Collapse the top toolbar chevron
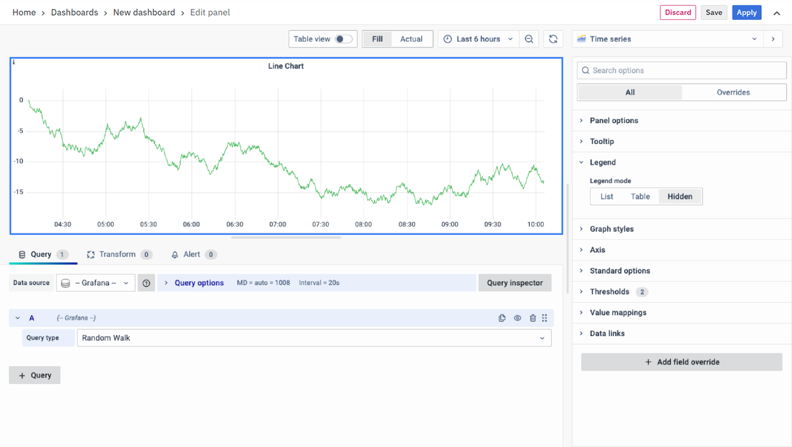The width and height of the screenshot is (792, 447). coord(777,13)
